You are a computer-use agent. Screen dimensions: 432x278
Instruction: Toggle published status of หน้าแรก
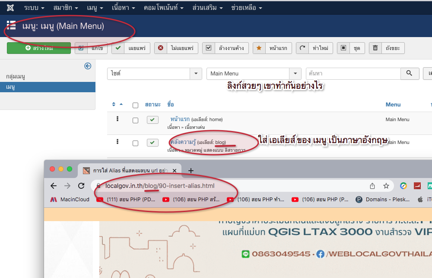click(x=152, y=120)
